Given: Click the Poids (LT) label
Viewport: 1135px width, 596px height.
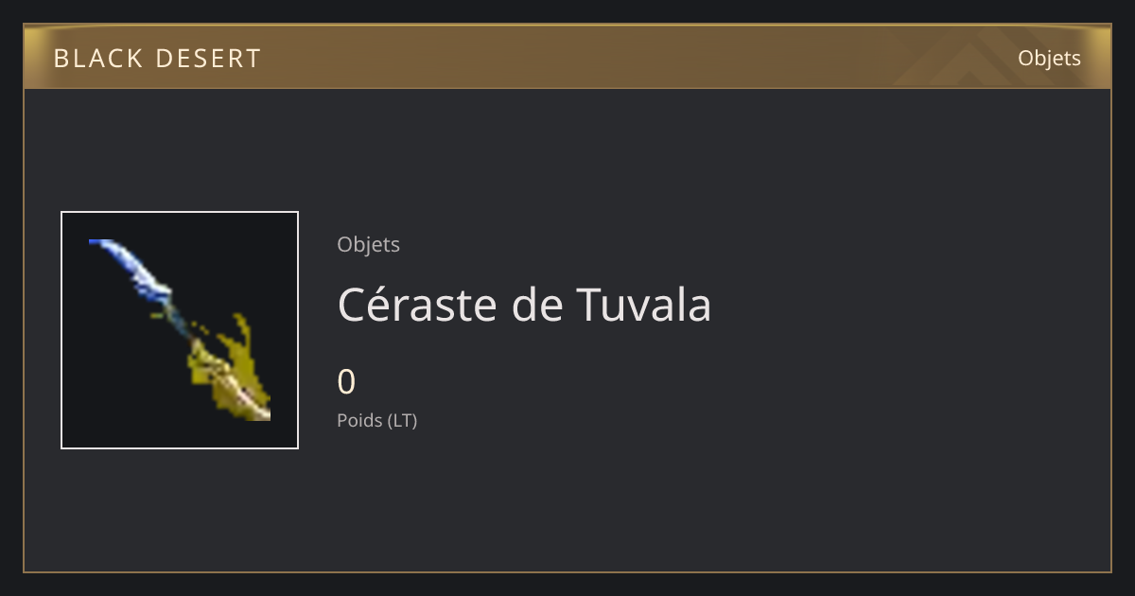Looking at the screenshot, I should tap(377, 420).
